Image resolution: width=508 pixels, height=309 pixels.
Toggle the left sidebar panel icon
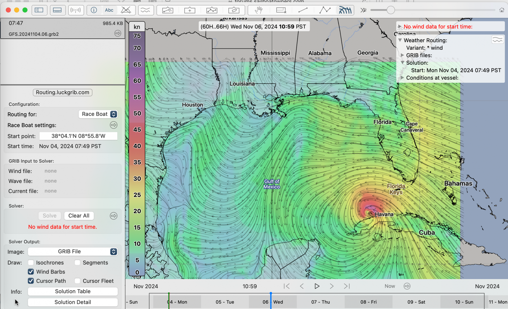click(39, 10)
